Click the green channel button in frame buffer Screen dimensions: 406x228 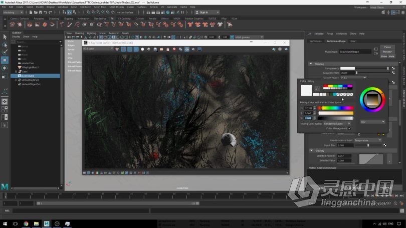130,49
